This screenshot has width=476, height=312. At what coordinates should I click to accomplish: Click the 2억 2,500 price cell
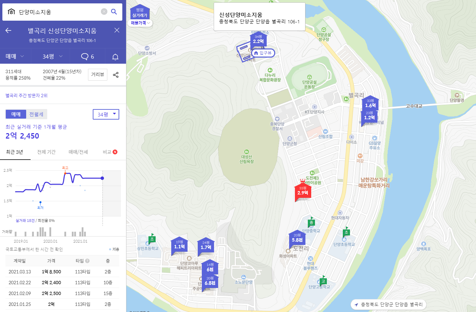51,293
